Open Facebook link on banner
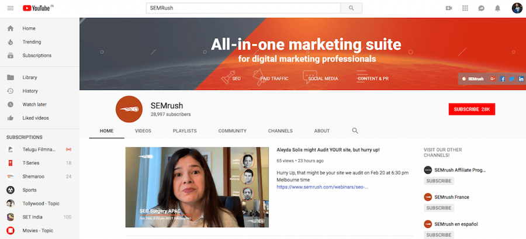 click(502, 79)
